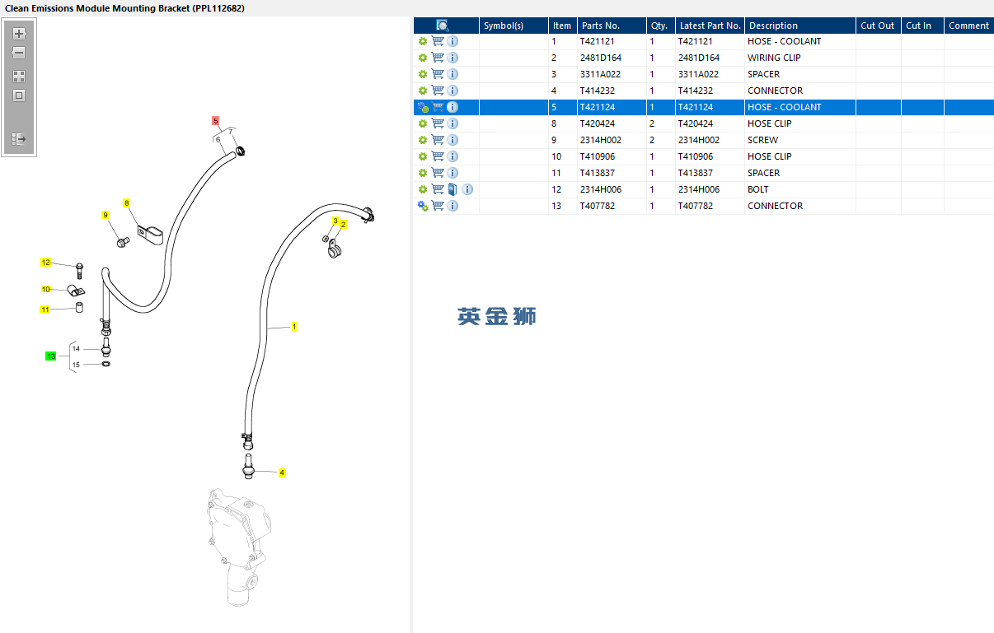Select callout 4 connector in diagram

point(282,473)
